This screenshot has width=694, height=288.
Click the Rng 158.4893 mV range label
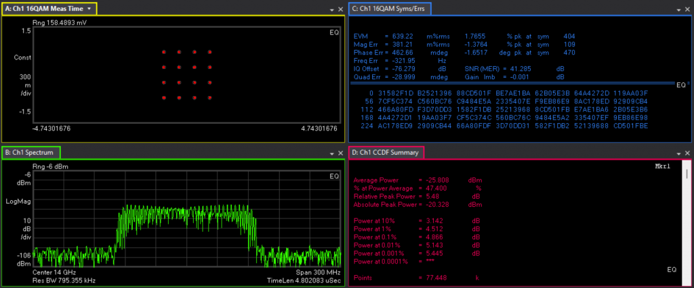60,22
